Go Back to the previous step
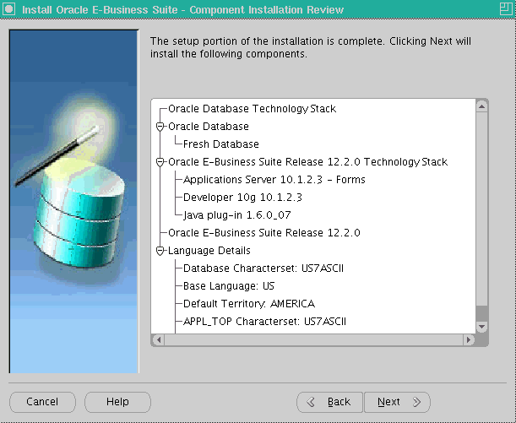Viewport: 516px width, 423px height. point(329,402)
